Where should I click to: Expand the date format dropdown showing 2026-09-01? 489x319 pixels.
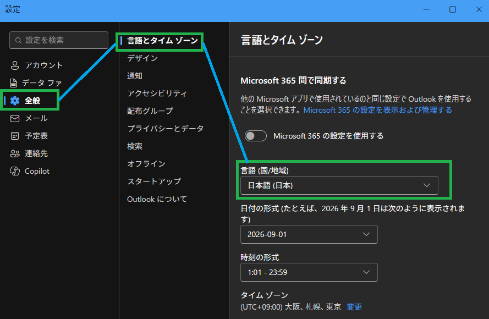coord(309,234)
